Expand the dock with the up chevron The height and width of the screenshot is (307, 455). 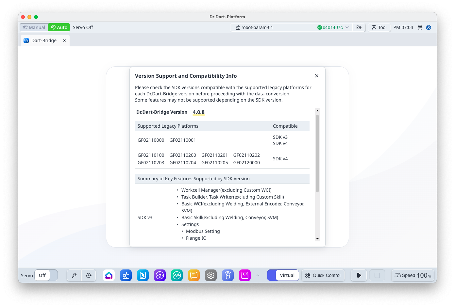258,275
